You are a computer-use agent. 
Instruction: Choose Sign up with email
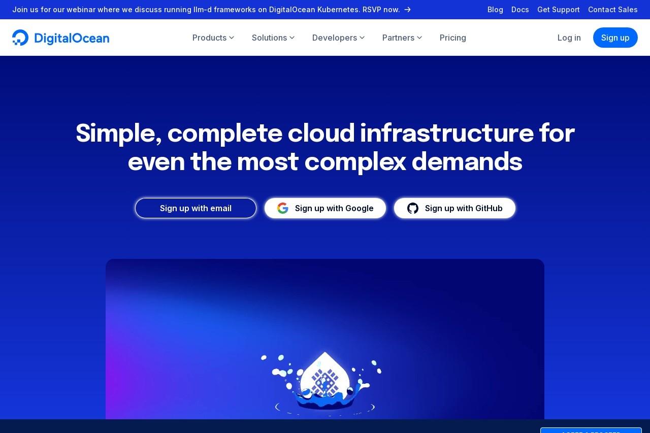(196, 208)
